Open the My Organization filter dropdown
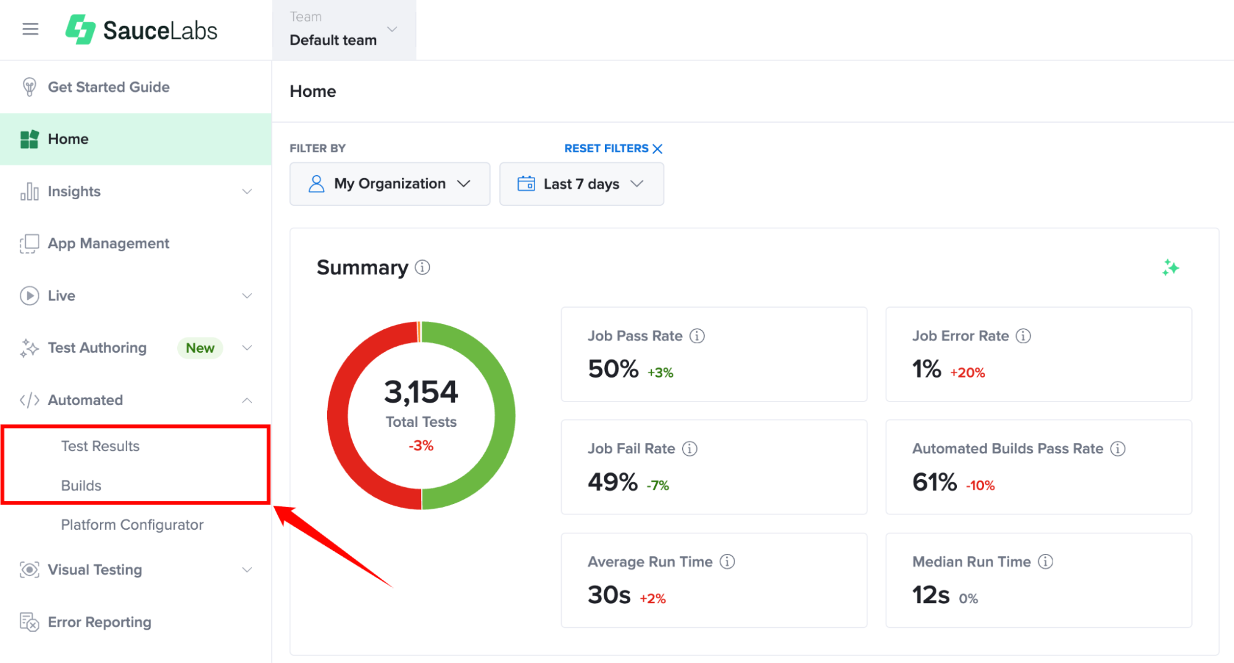Viewport: 1234px width, 663px height. (x=390, y=184)
